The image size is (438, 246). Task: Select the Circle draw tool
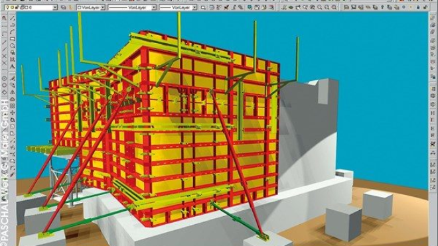tap(13, 45)
